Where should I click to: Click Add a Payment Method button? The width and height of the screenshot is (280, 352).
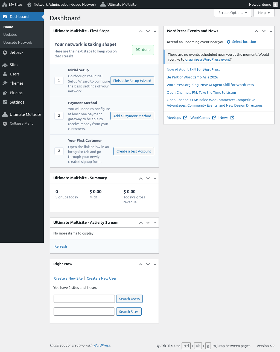pos(132,116)
